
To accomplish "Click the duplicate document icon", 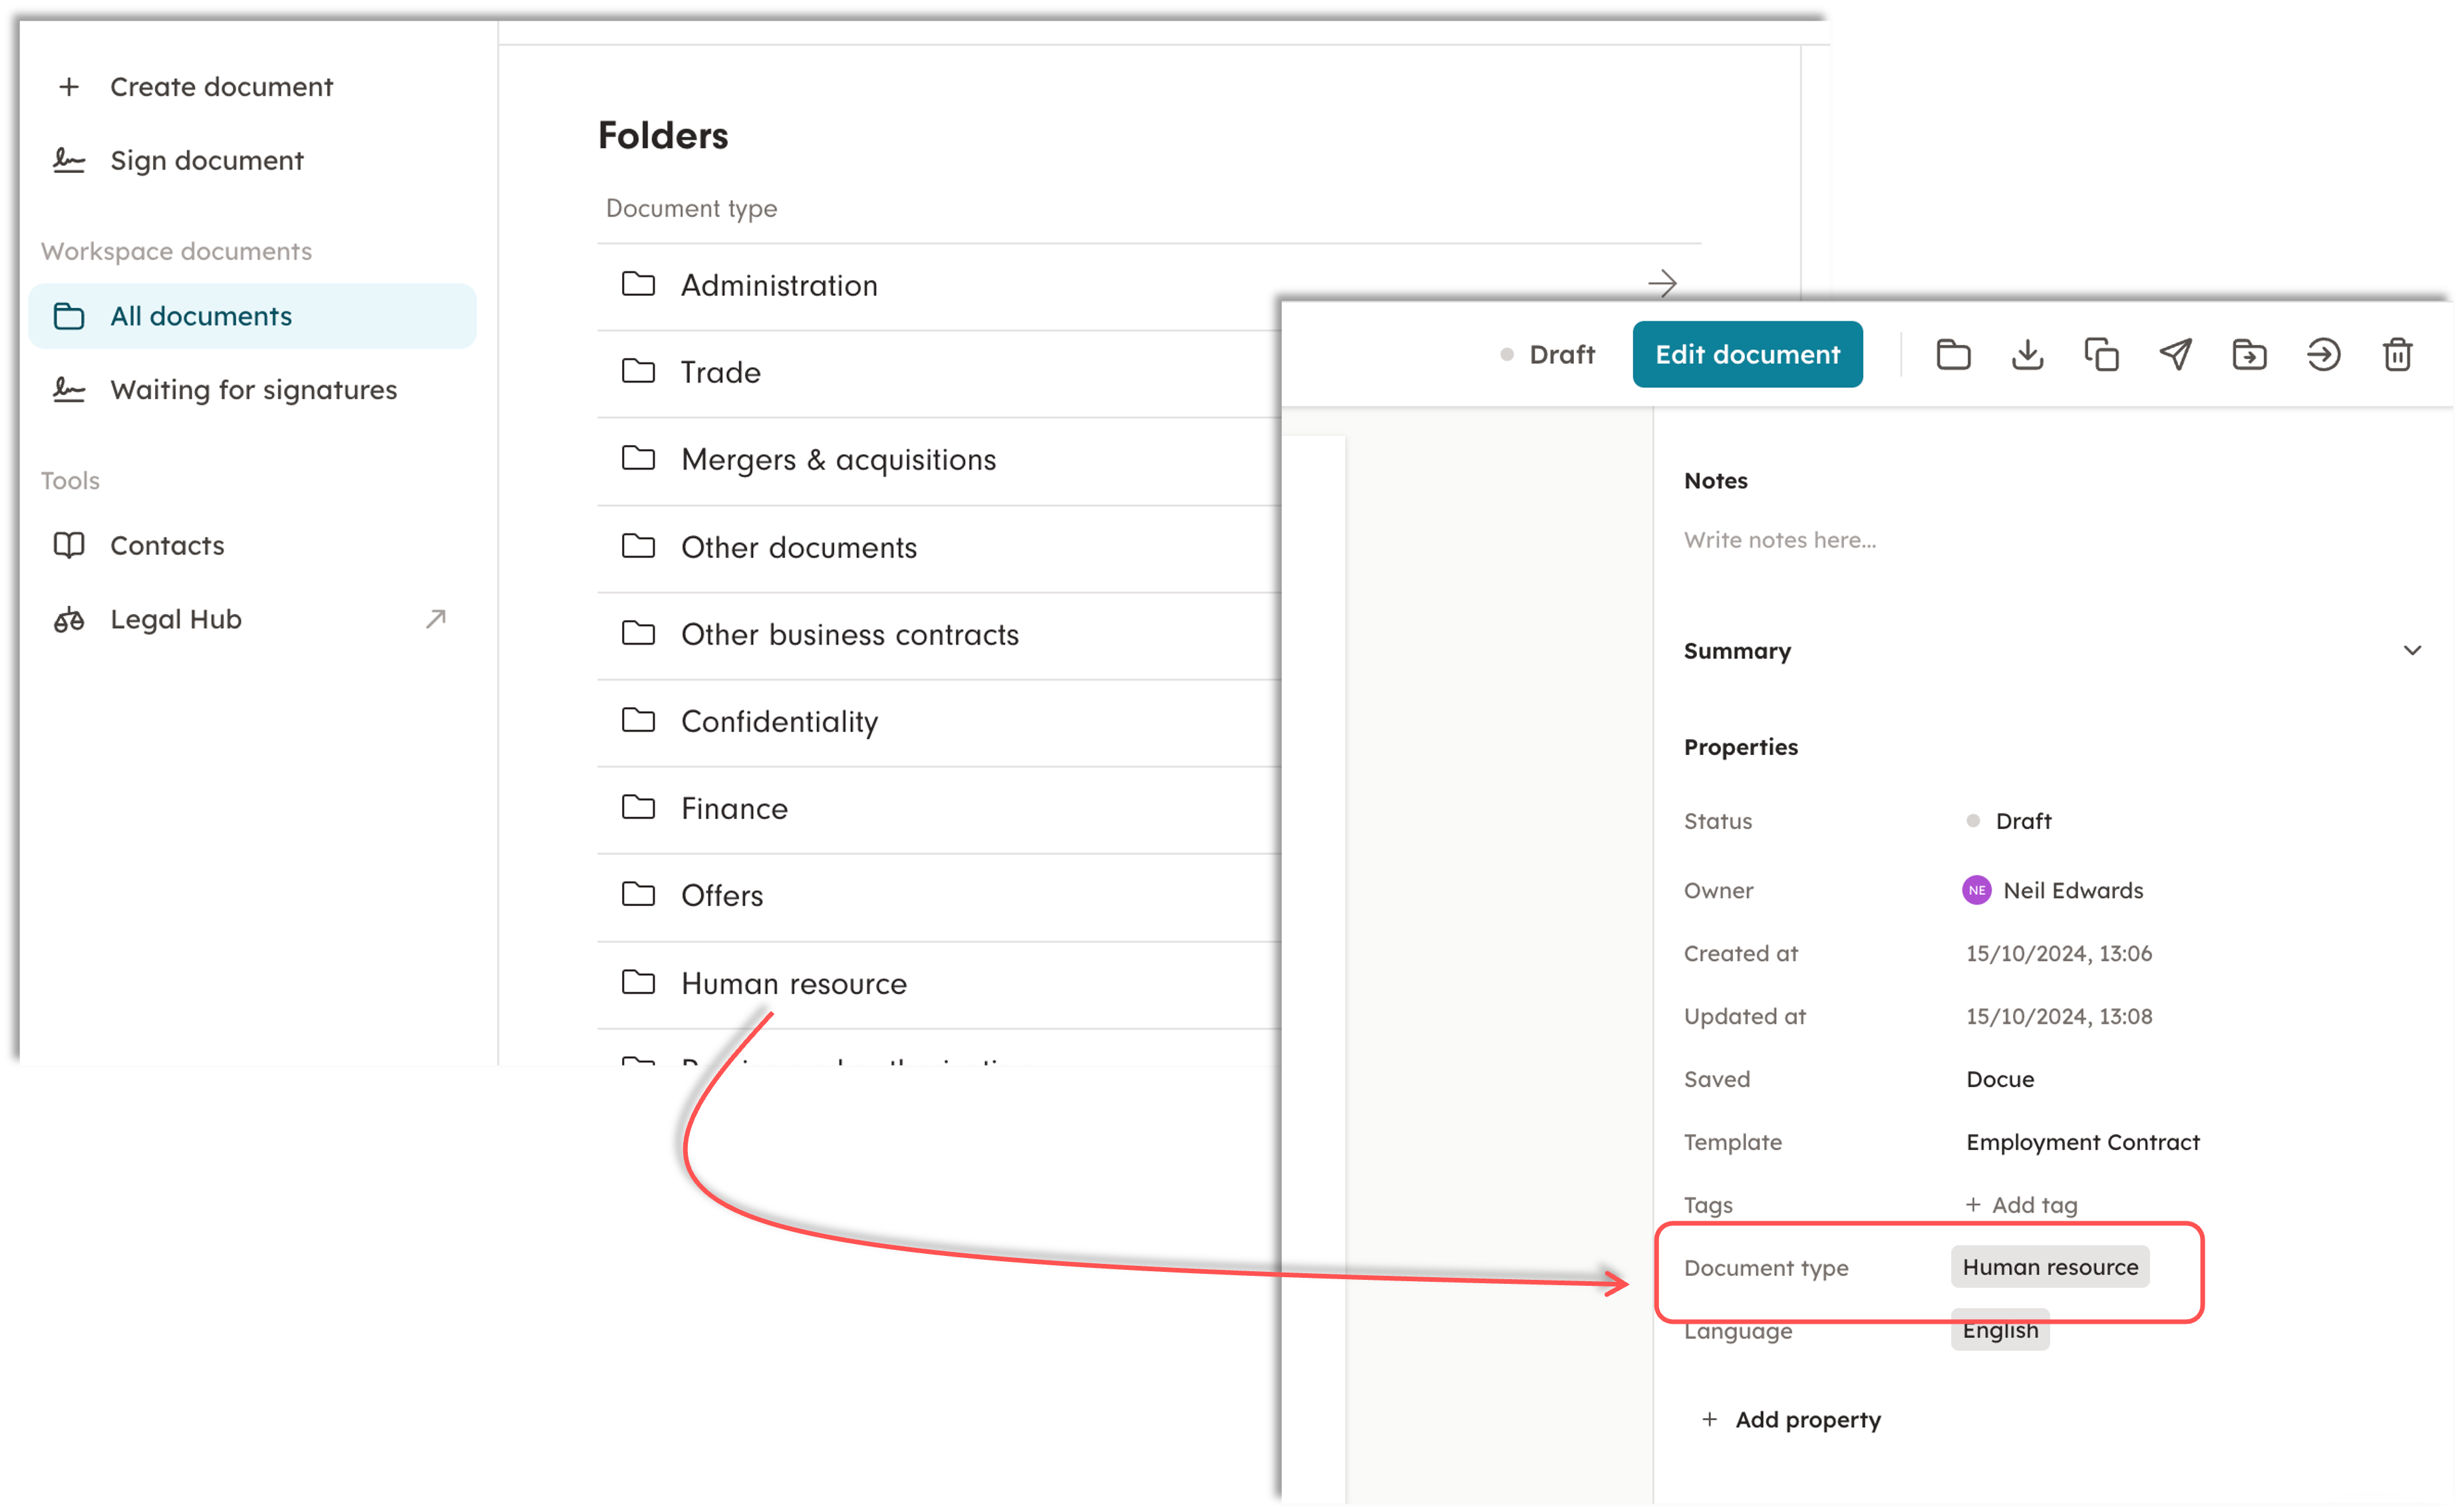I will coord(2101,355).
